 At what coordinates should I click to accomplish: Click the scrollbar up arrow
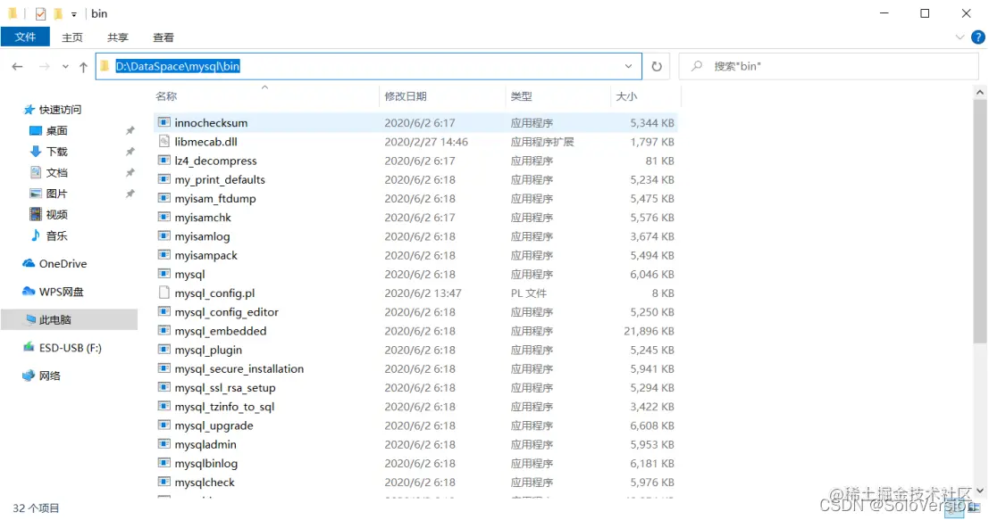979,93
